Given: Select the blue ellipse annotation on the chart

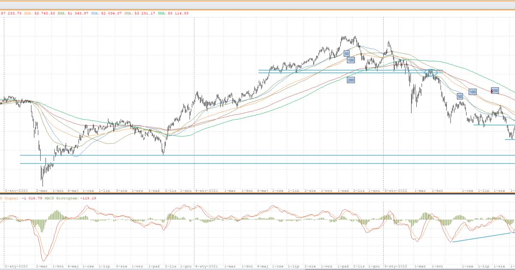Looking at the screenshot, I should [x=431, y=73].
